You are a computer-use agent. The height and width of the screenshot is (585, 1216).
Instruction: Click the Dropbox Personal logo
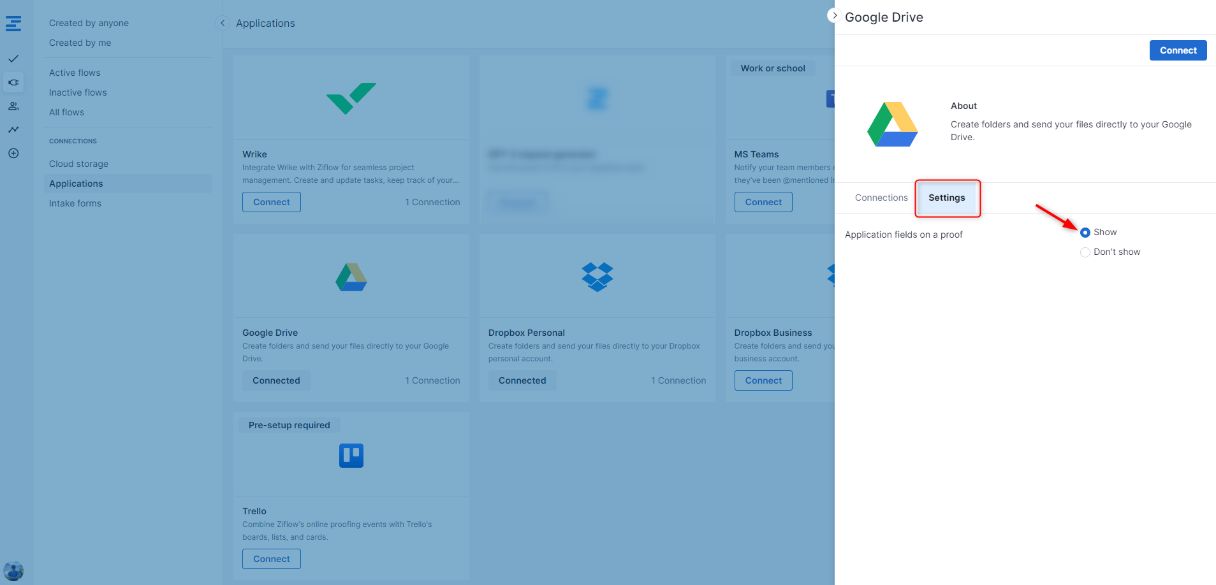click(x=597, y=277)
